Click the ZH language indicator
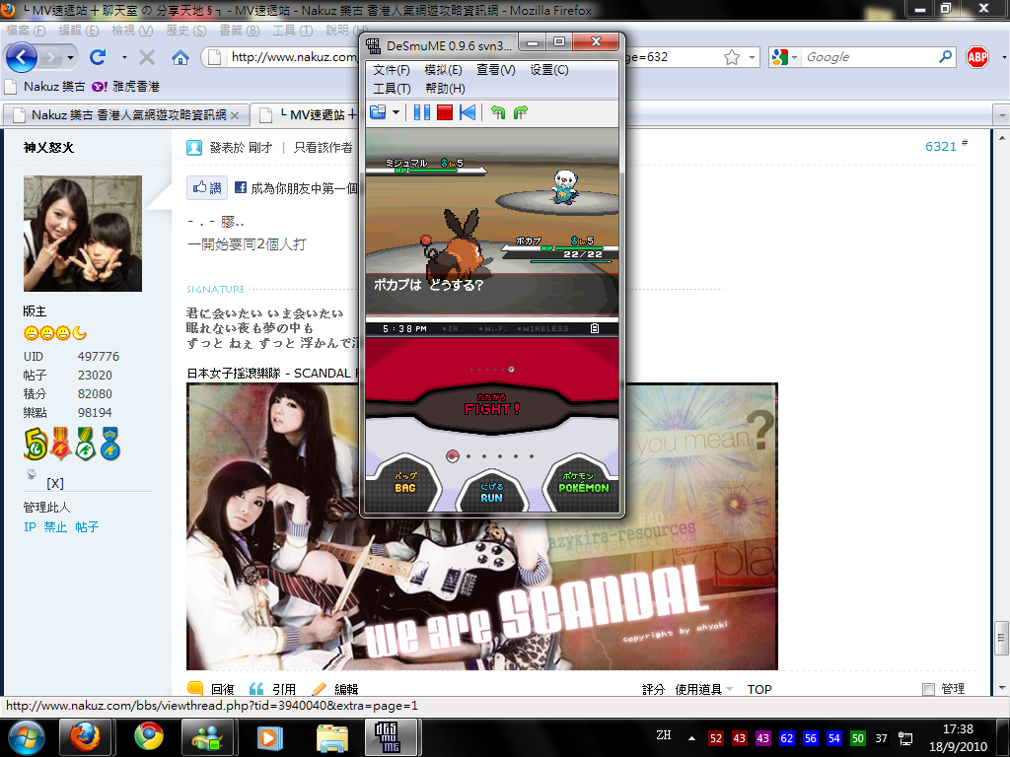This screenshot has height=757, width=1010. (664, 735)
